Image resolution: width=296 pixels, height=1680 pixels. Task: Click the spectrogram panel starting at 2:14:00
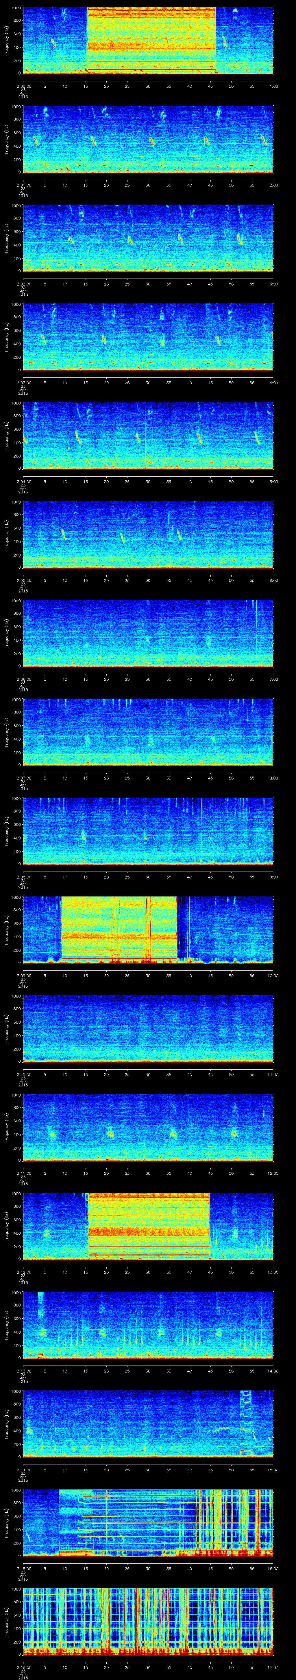click(x=148, y=1424)
